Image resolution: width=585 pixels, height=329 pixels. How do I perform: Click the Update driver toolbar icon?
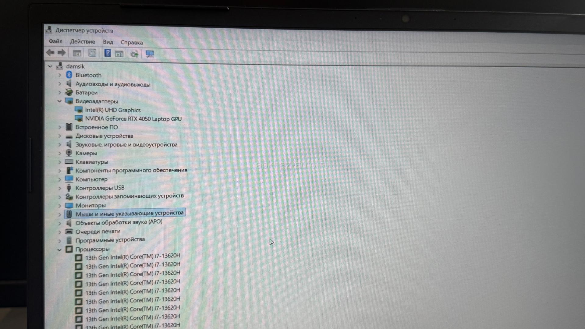pyautogui.click(x=134, y=54)
